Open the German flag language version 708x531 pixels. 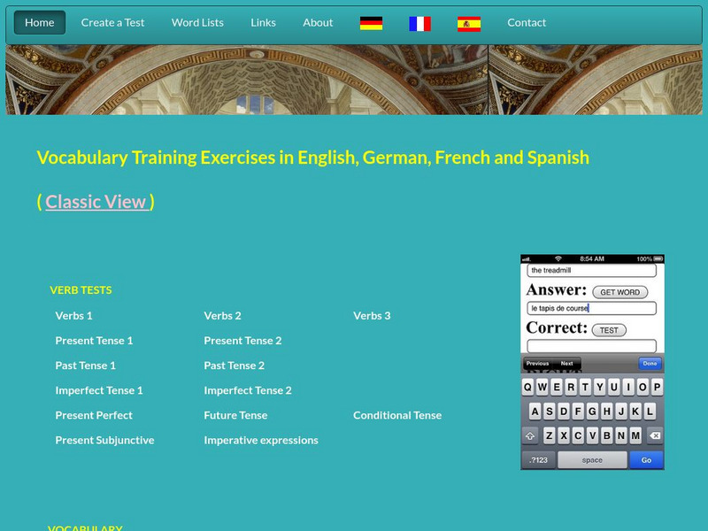[x=371, y=23]
